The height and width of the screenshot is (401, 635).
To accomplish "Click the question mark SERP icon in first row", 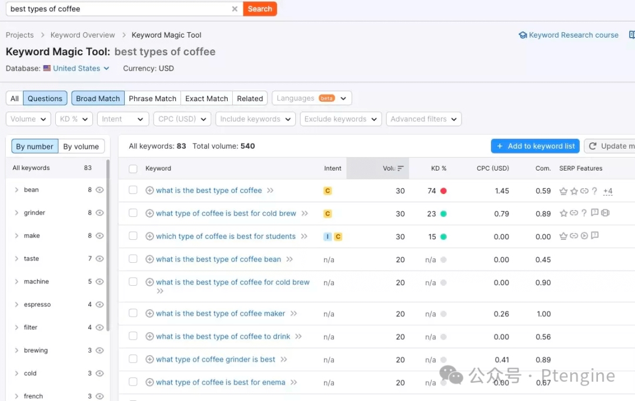I will [x=594, y=191].
